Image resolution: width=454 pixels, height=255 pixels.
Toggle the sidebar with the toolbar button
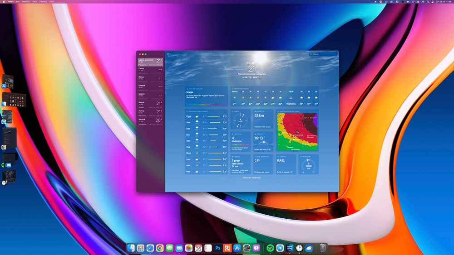169,54
